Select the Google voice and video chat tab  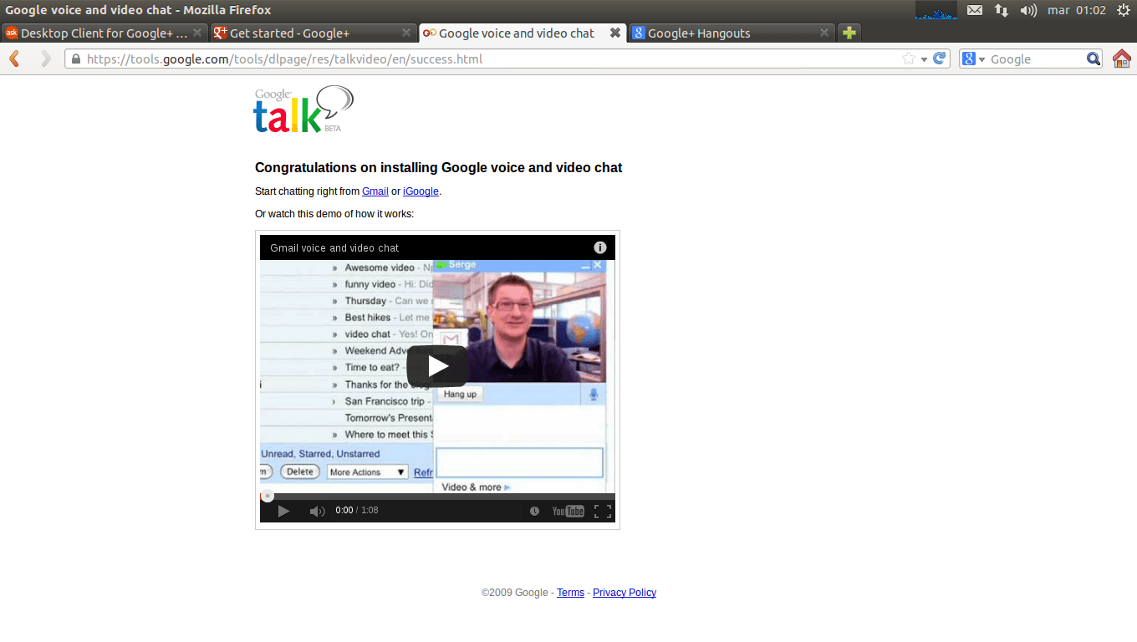pos(522,33)
